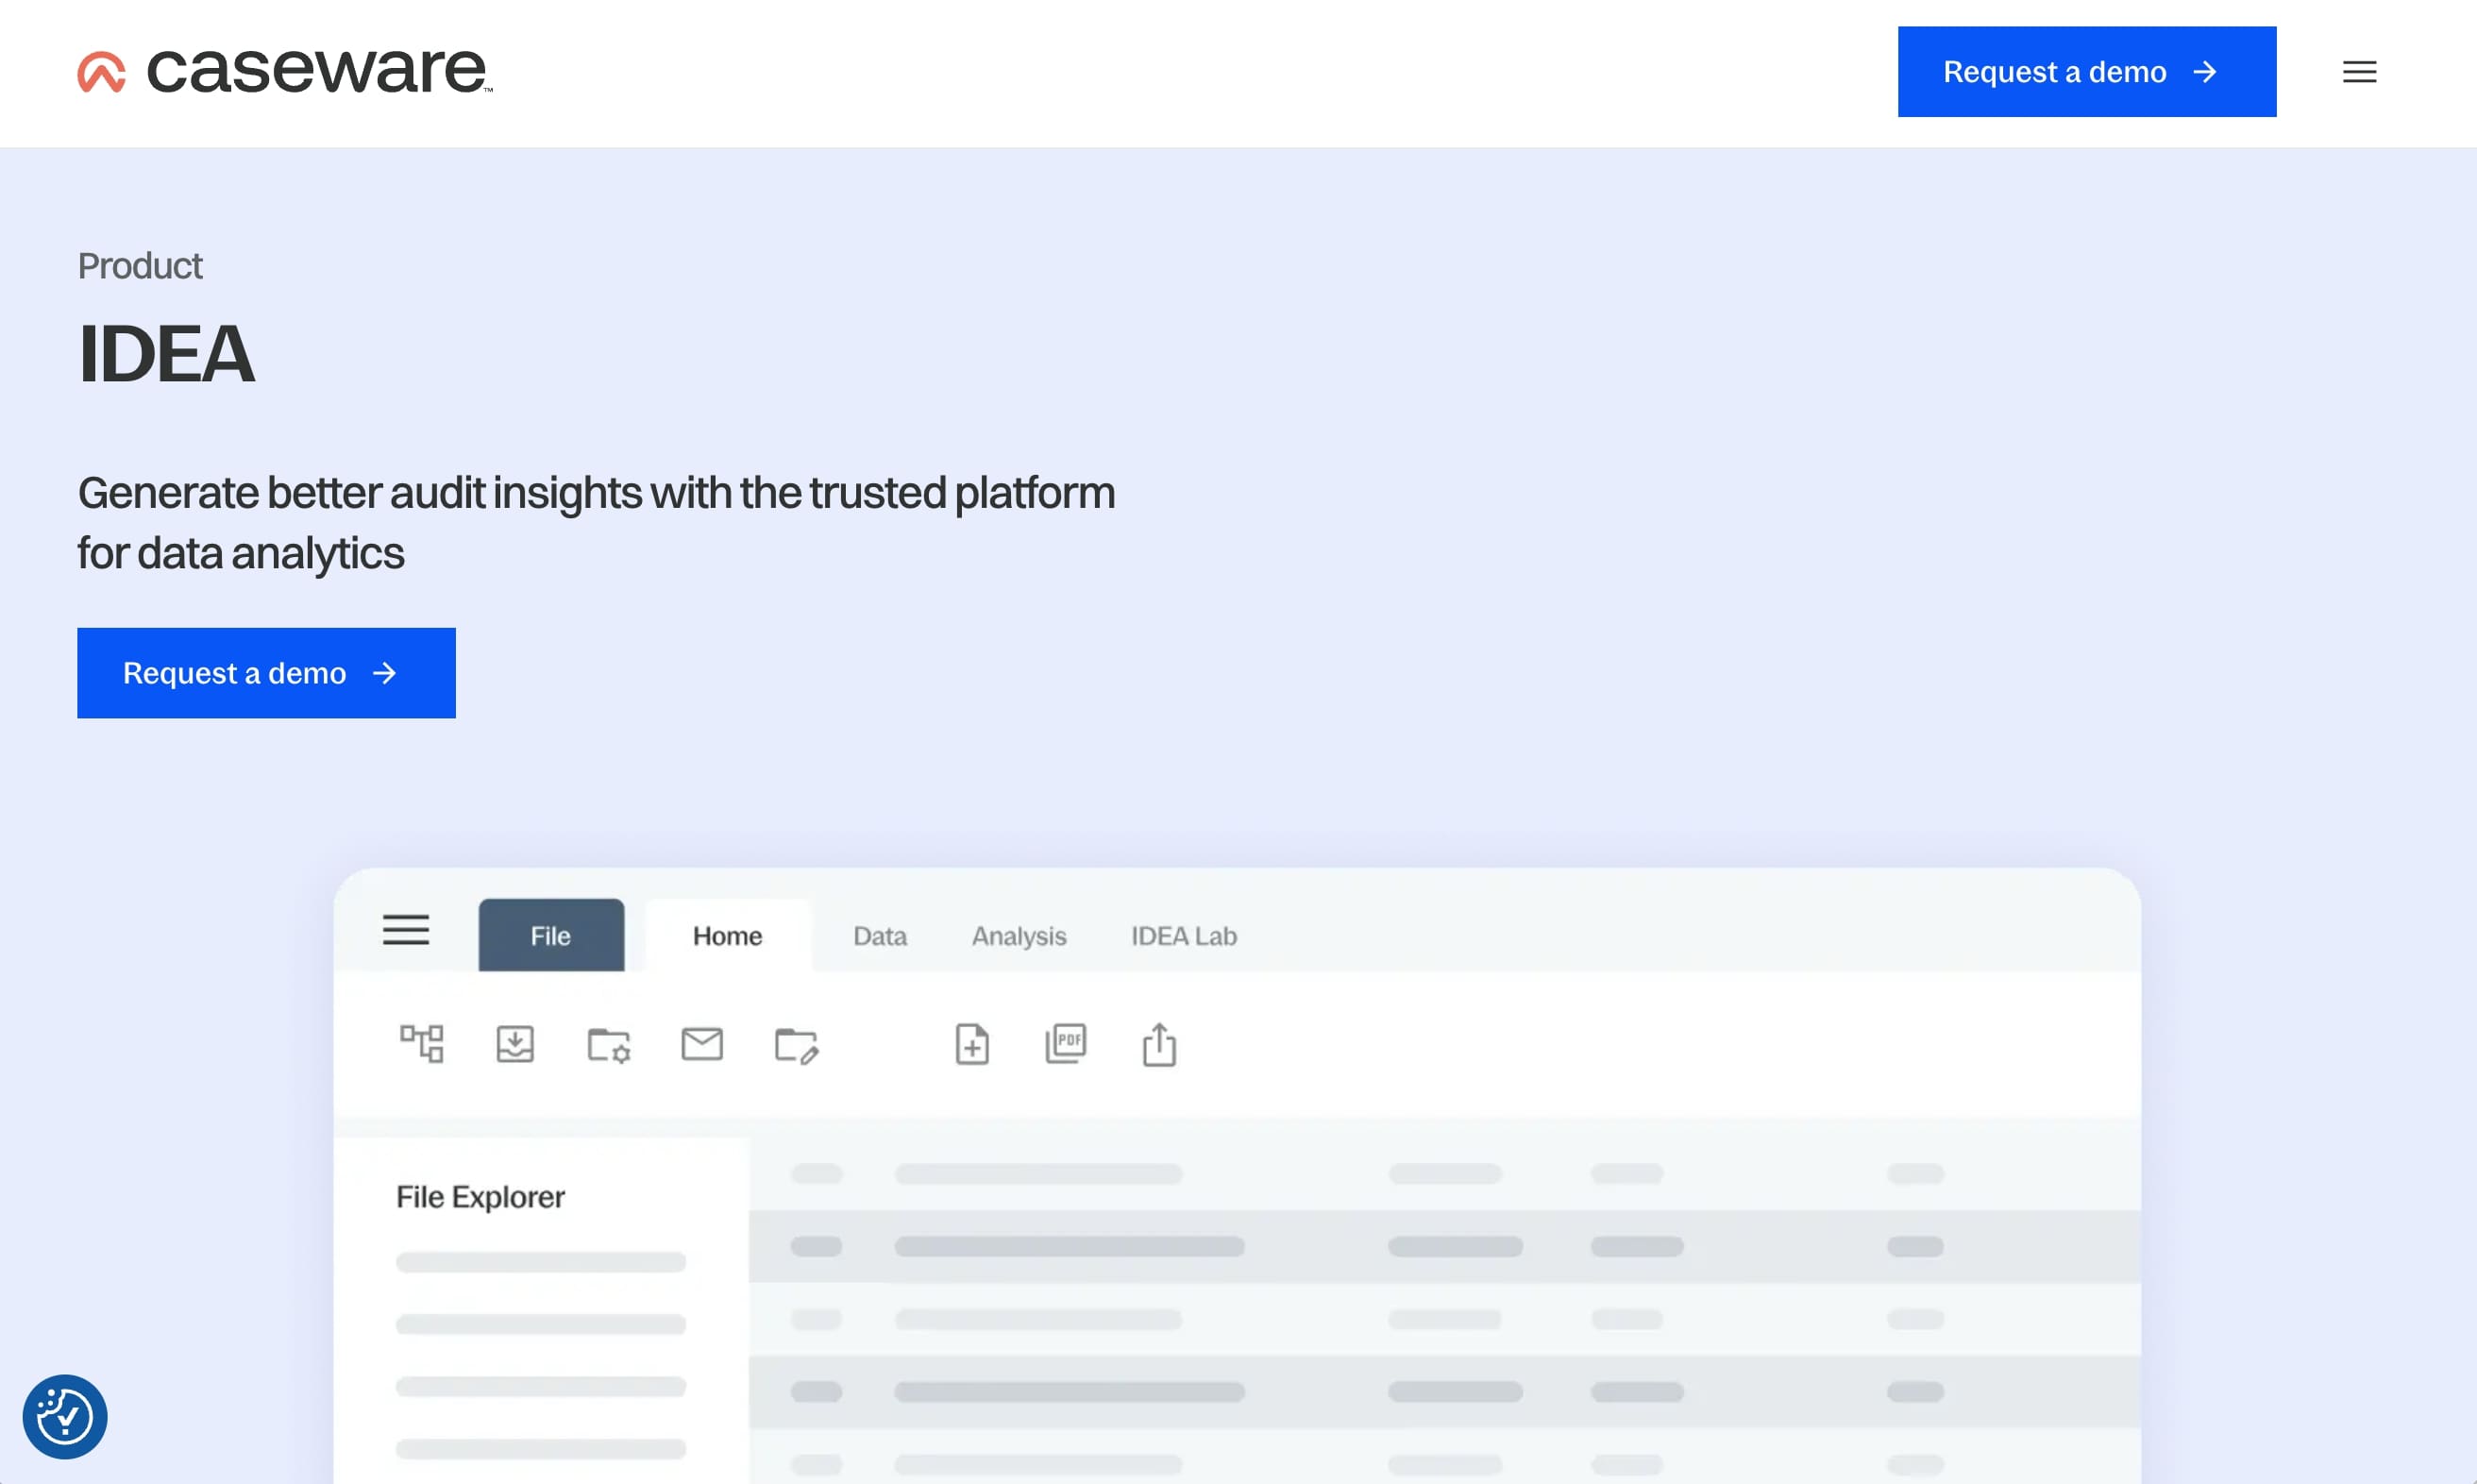Click the envelope mail icon
2477x1484 pixels.
[x=702, y=1044]
